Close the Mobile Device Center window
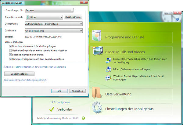This screenshot has height=125, width=183. [x=178, y=13]
